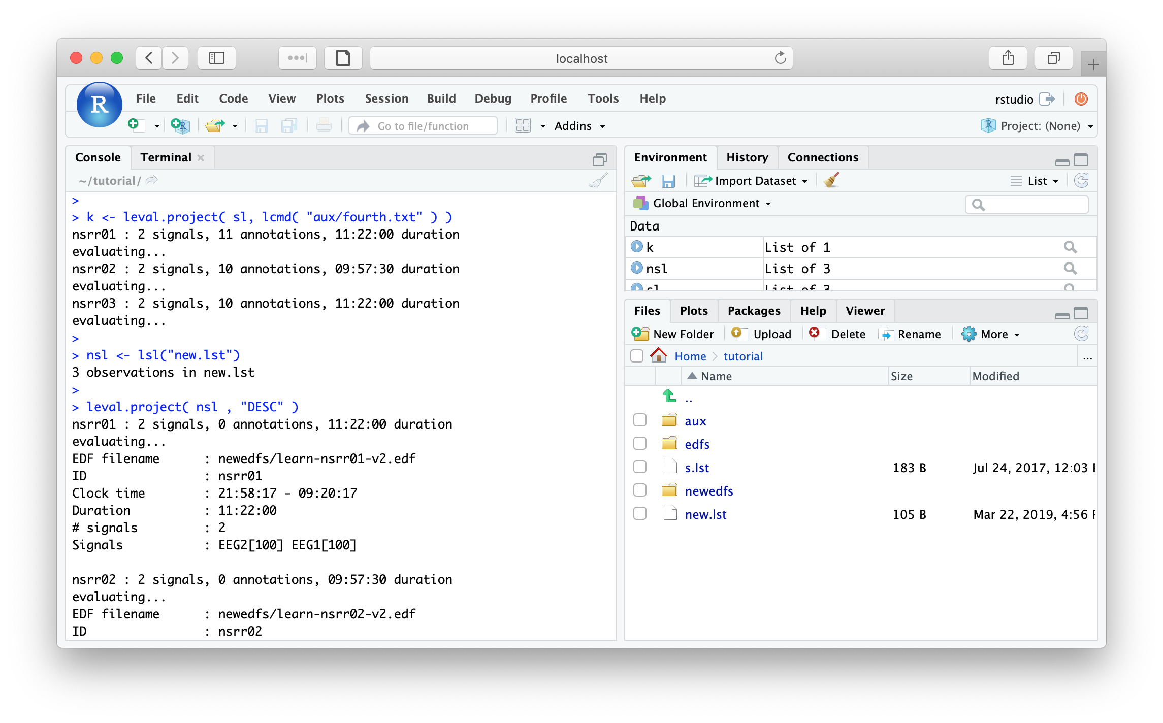Click the quit session power icon

(1081, 99)
